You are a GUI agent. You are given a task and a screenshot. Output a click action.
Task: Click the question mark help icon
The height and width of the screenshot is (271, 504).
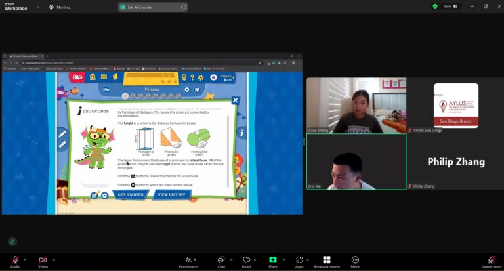coord(192,77)
